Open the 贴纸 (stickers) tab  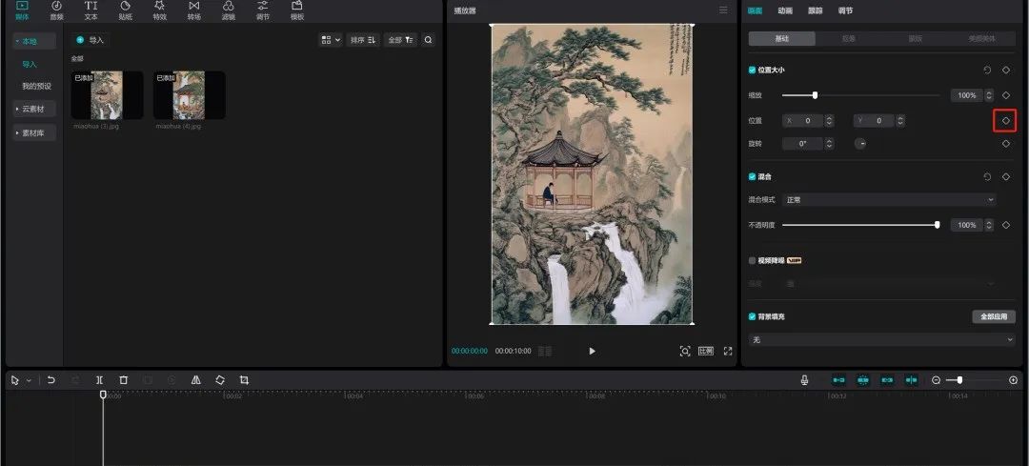tap(126, 10)
